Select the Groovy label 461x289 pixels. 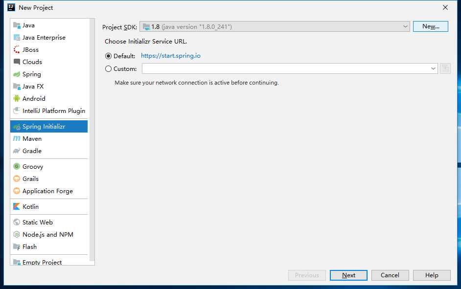(33, 167)
